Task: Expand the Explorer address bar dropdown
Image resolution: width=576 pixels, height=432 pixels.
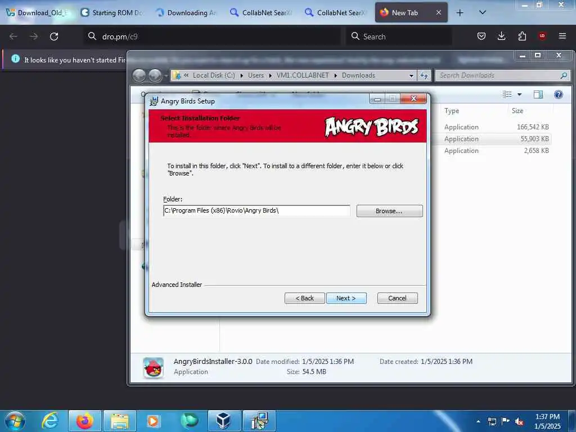Action: coord(411,75)
